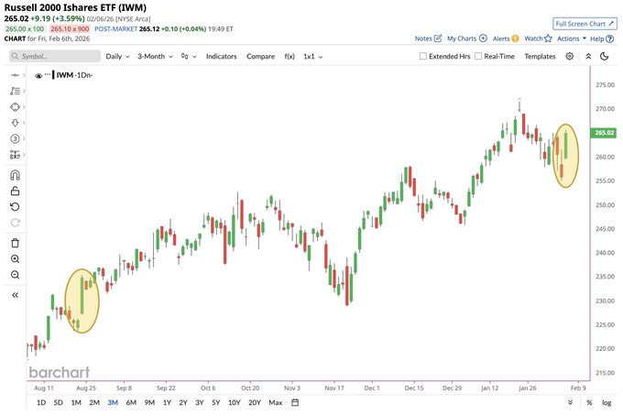The width and height of the screenshot is (623, 416).
Task: Select the 9M range tab
Action: click(x=149, y=402)
